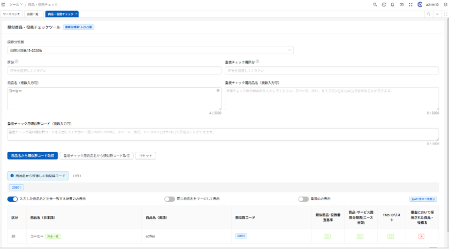This screenshot has width=449, height=249.
Task: Click green circle in ニース分類 column
Action: 360,236
